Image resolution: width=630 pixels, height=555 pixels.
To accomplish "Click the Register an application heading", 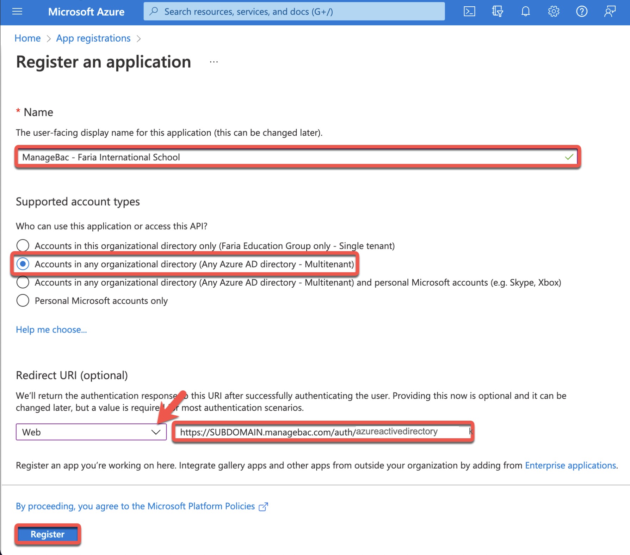I will tap(104, 62).
